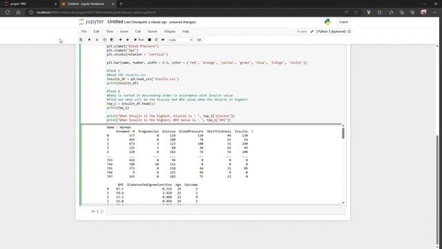The image size is (442, 249).
Task: Restart the kernel with circular arrow
Action: [156, 40]
